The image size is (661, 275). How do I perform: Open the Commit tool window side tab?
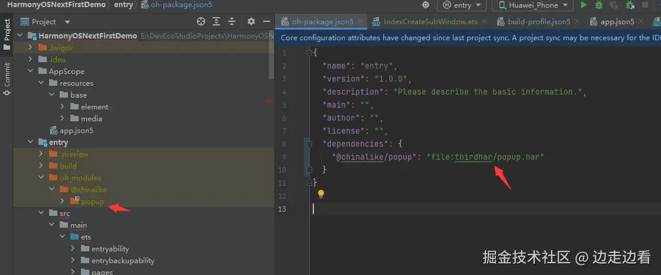(x=7, y=79)
